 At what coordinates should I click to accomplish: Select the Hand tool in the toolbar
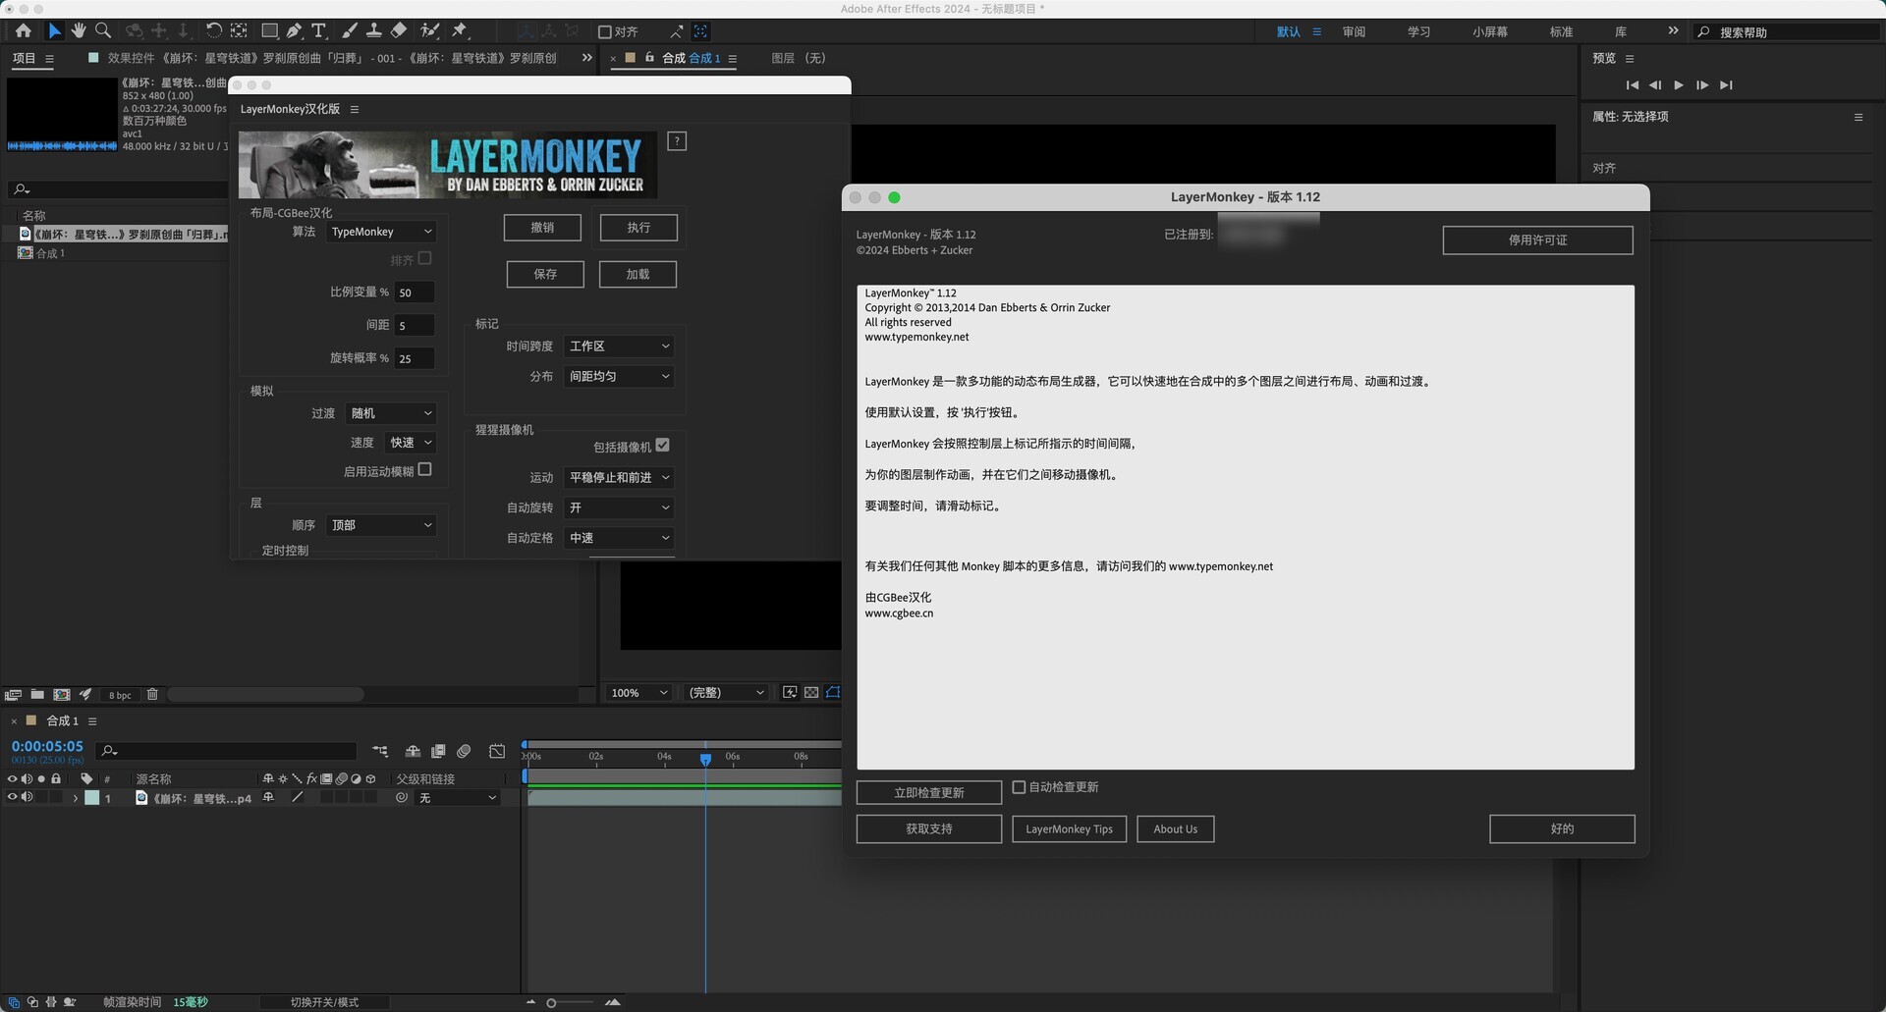click(x=79, y=31)
